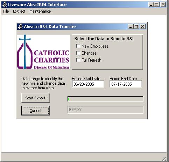Focus the Period End Date field
The image size is (169, 162).
[126, 84]
